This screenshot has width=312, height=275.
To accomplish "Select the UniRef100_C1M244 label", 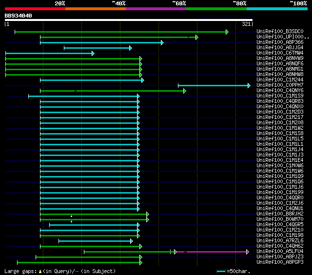I will 280,80.
